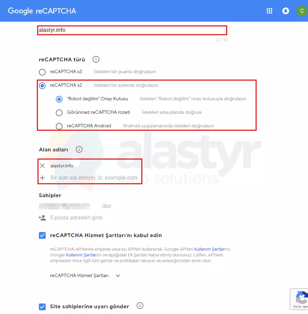Click info icon beside Site sahiplerine uyarı gönder
308x314 pixels.
coord(140,306)
